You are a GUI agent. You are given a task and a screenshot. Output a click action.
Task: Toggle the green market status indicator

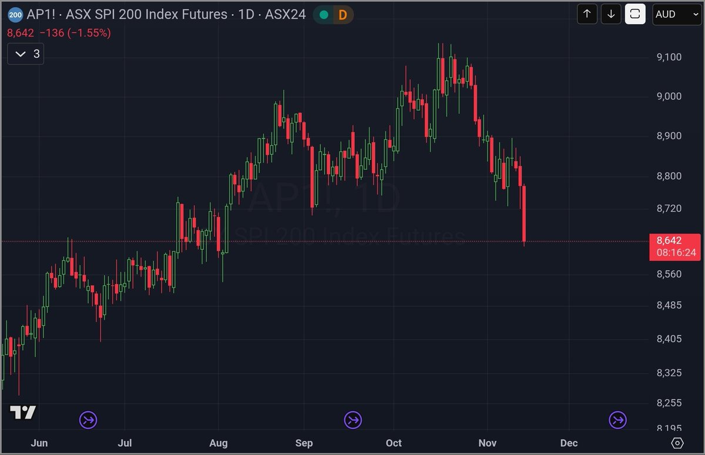tap(324, 14)
